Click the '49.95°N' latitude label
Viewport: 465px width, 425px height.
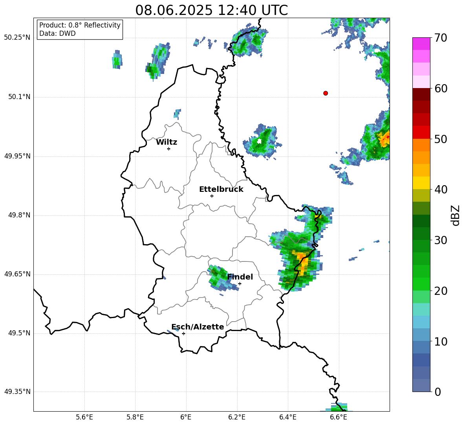tap(17, 156)
